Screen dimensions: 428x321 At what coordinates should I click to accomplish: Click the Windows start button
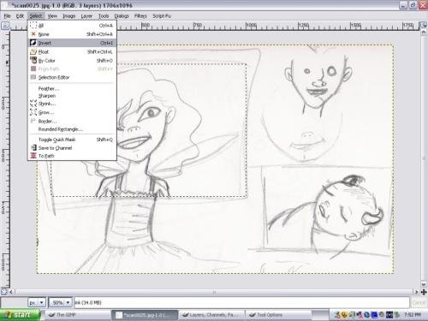[20, 315]
